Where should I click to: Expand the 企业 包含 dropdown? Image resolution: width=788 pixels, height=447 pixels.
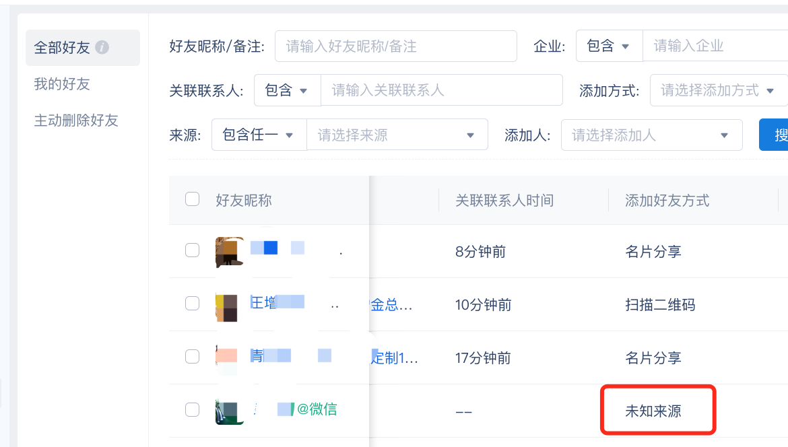click(609, 46)
